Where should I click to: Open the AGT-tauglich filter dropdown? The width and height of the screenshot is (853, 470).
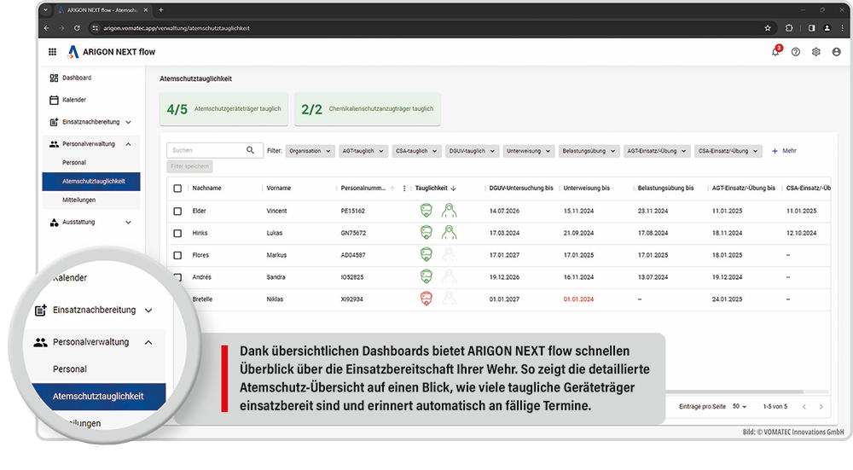coord(363,151)
